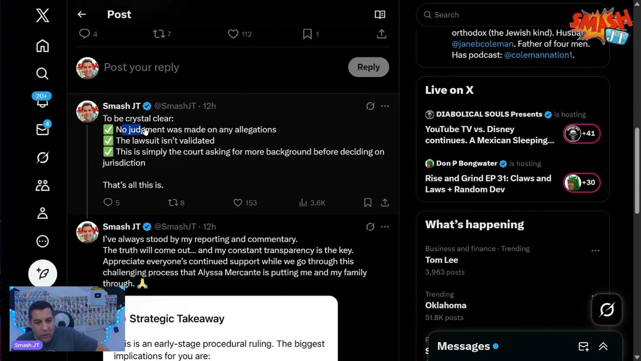Open the @colemannation1 profile link
This screenshot has height=361, width=641.
(x=538, y=55)
